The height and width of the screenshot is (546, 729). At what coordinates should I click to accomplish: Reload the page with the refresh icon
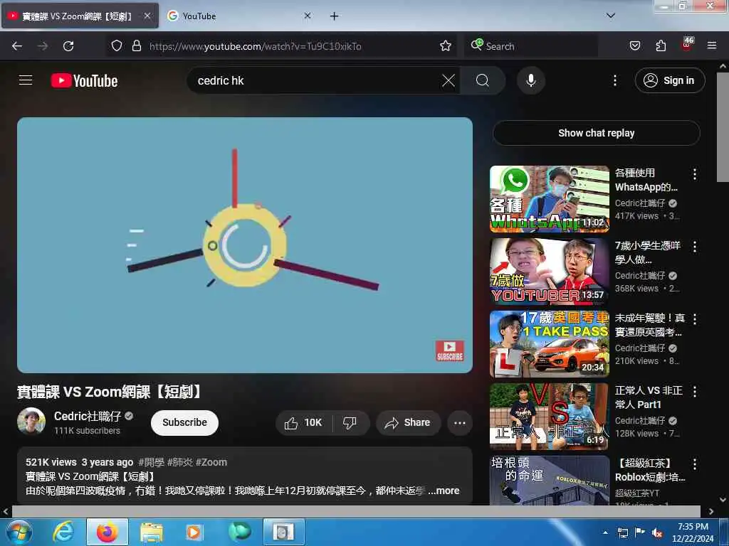tap(68, 46)
